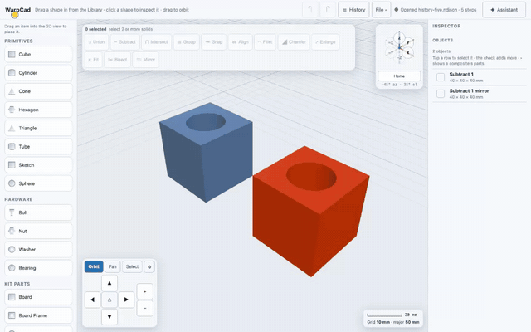Screen dimensions: 531x332
Task: Reset the view with the home icon in the pad
Action: click(110, 300)
